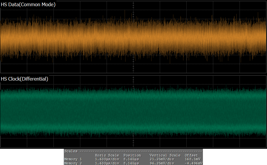Click the Position column header
267x165 pixels.
[x=132, y=155]
